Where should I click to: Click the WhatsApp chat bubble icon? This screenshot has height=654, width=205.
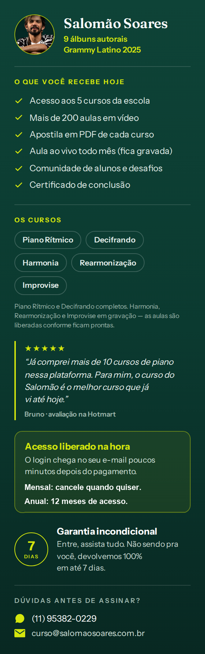(x=20, y=618)
